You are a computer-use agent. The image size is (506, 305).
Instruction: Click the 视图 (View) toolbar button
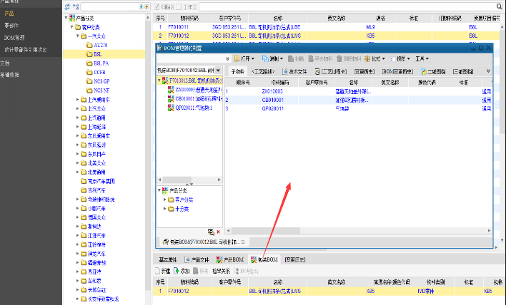[x=402, y=58]
